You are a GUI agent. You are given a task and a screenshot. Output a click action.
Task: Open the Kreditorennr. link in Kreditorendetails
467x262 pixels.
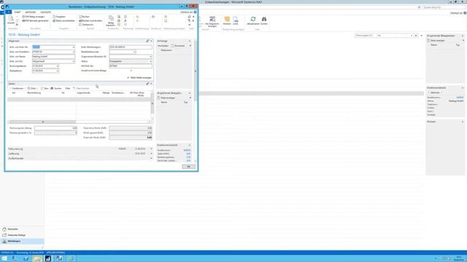[x=460, y=98]
